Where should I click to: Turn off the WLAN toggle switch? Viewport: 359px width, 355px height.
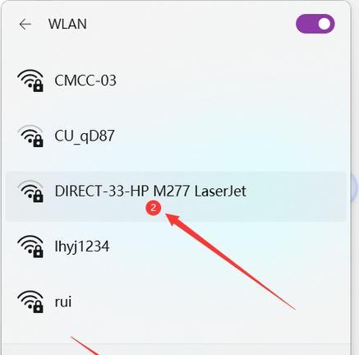(315, 24)
